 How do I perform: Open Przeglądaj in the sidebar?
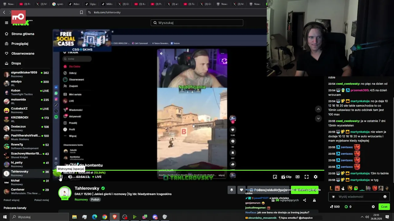click(20, 44)
